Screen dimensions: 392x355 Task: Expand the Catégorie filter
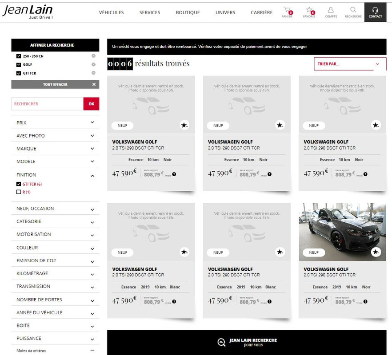coord(55,221)
